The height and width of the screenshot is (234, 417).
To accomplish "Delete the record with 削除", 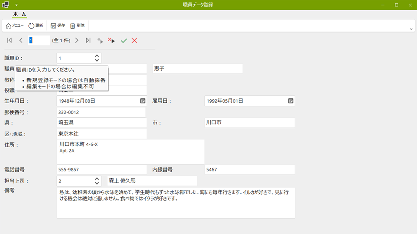I will click(77, 26).
